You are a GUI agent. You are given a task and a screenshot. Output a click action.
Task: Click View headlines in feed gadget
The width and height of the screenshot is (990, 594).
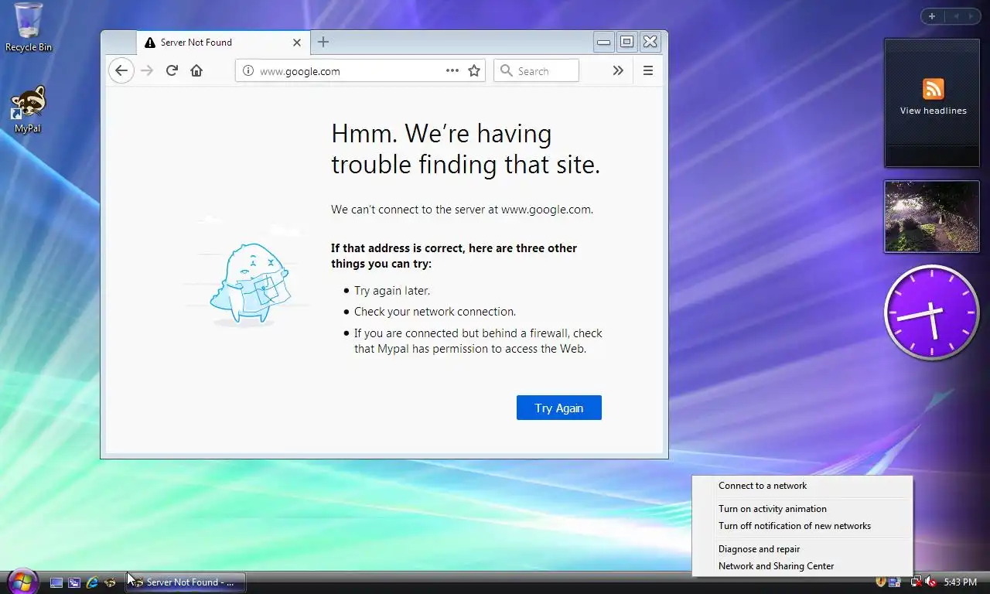pyautogui.click(x=933, y=111)
